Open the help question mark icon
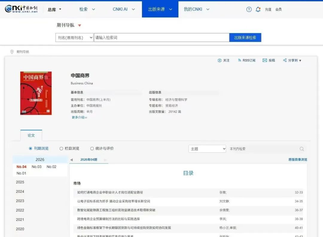This screenshot has height=237, width=323. pyautogui.click(x=249, y=9)
